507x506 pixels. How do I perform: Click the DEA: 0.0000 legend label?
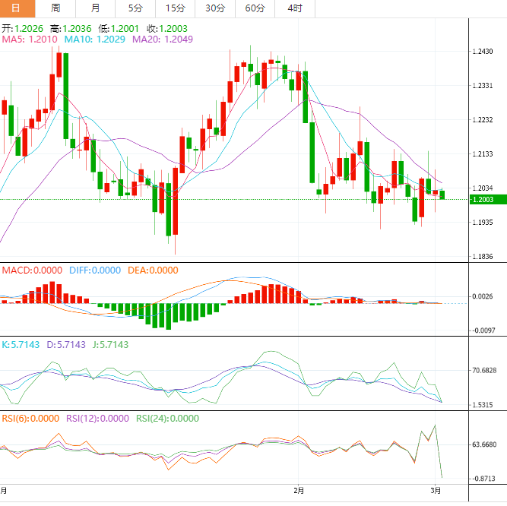153,270
